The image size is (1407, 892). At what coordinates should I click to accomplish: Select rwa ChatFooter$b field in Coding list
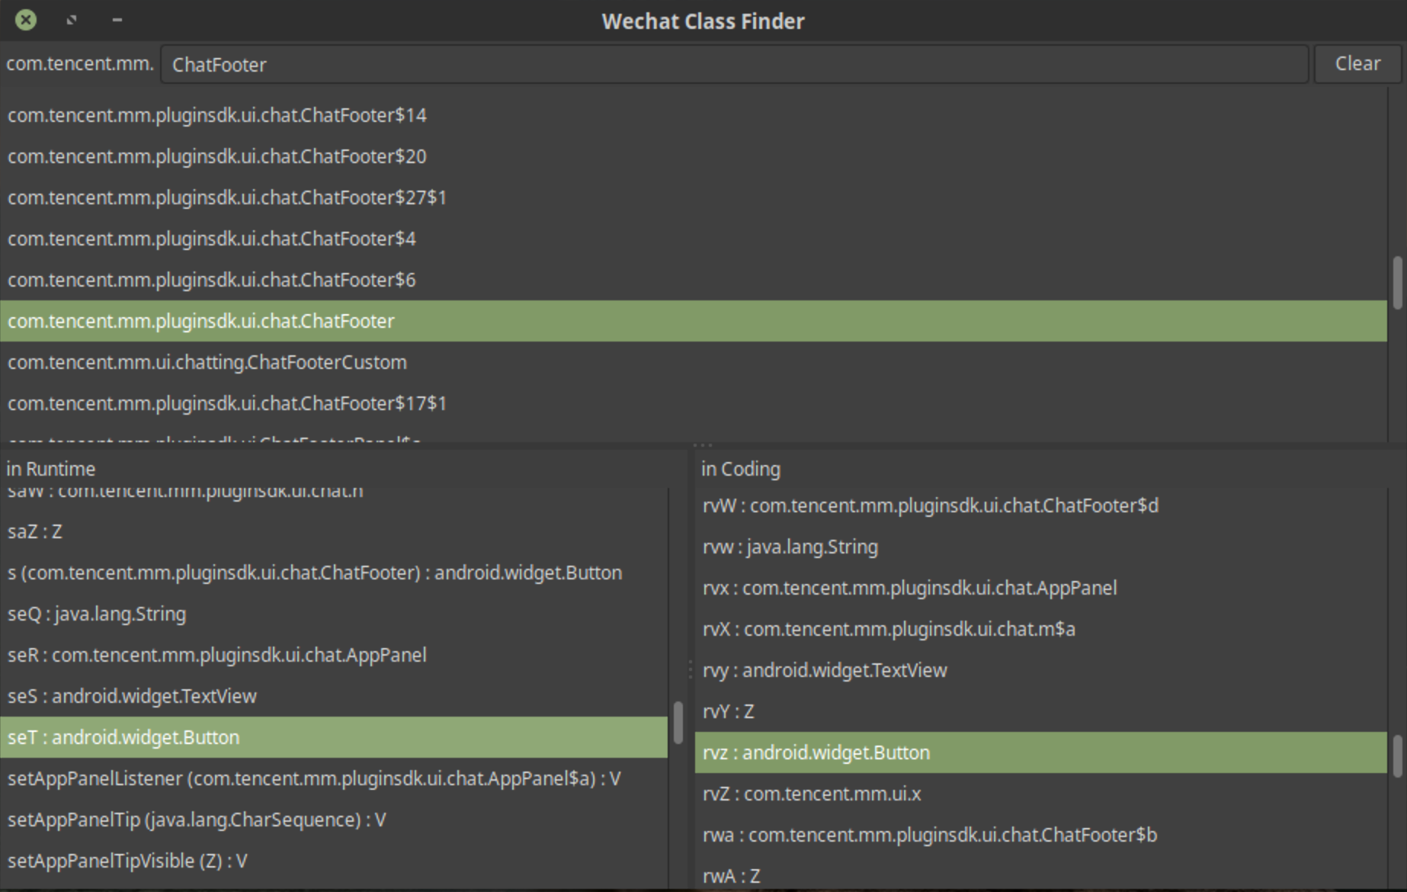coord(930,835)
